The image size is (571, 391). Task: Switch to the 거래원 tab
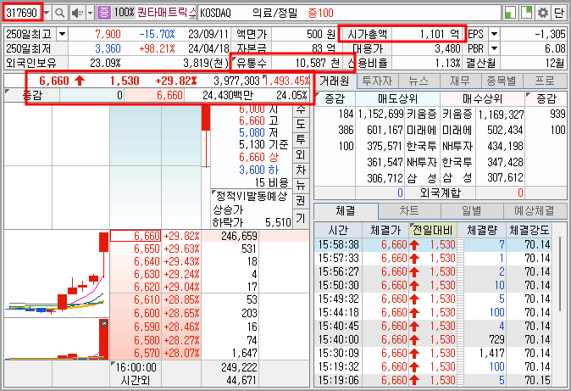click(335, 81)
